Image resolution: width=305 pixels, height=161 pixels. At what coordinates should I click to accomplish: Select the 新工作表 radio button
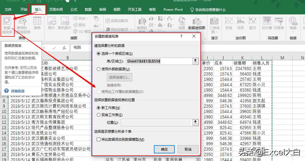[99, 108]
